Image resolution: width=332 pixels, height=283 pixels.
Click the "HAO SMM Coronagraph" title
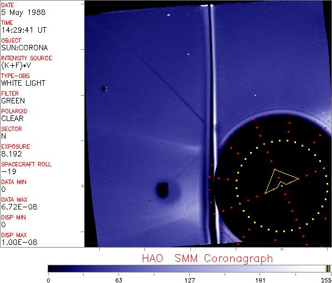pyautogui.click(x=207, y=259)
